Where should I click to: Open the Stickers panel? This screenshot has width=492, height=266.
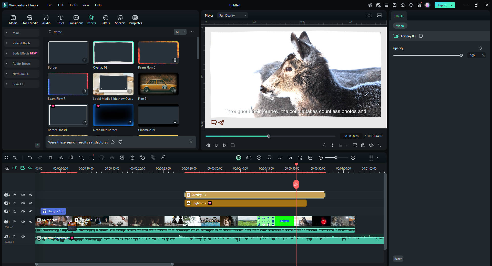120,20
